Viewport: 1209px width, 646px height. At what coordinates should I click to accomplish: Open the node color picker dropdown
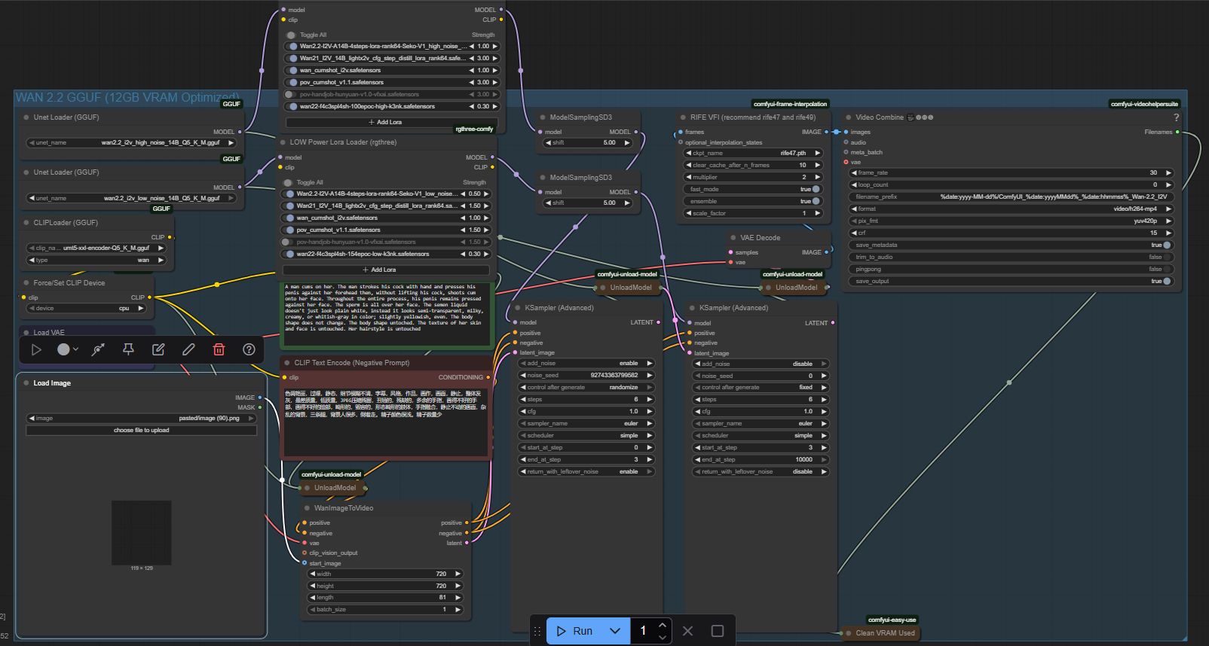tap(68, 349)
